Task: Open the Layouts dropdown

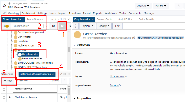Action: 143,5
